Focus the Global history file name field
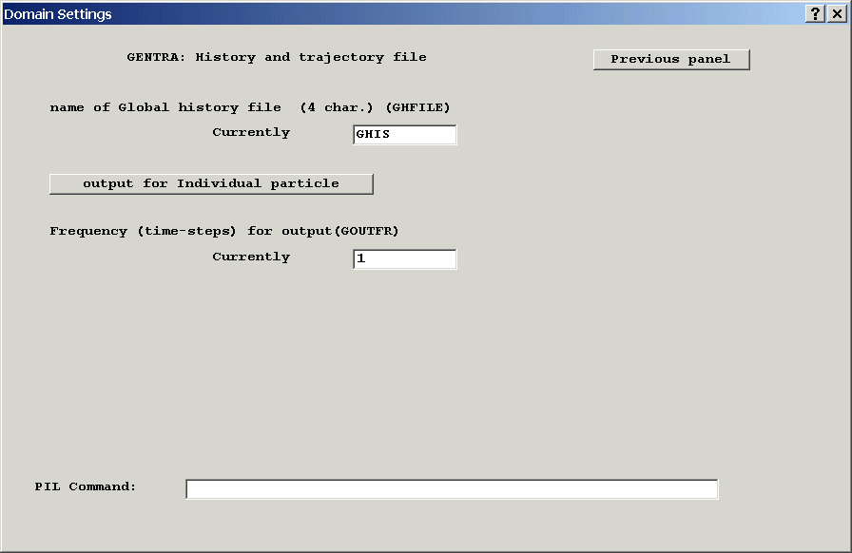 point(404,135)
